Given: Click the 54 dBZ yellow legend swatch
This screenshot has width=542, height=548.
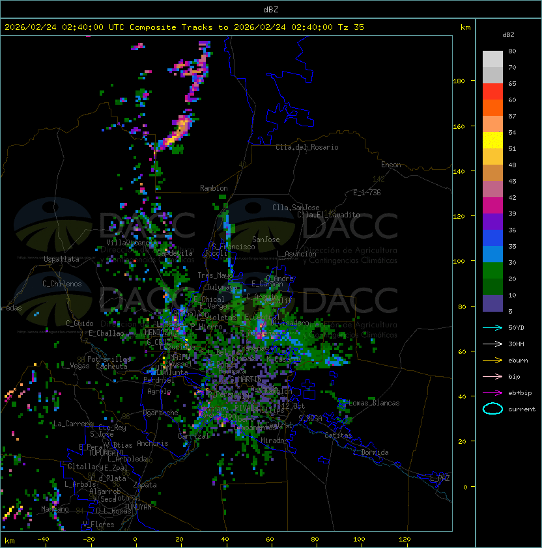Looking at the screenshot, I should pos(492,140).
